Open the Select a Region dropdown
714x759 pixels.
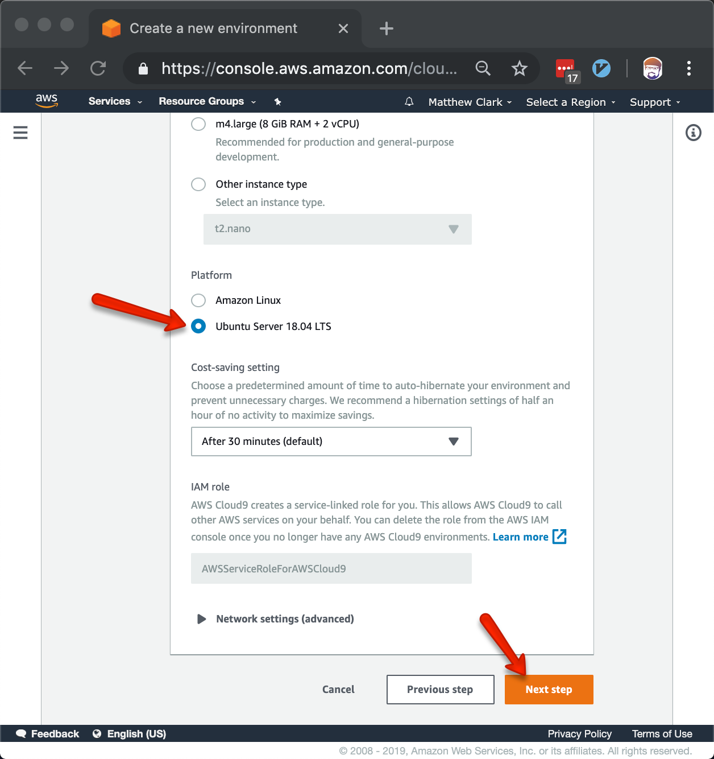[571, 102]
